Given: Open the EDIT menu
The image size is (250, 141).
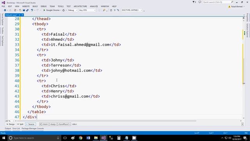Looking at the screenshot, I should 10,6.
